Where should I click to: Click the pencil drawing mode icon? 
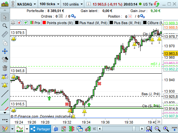[5, 129]
